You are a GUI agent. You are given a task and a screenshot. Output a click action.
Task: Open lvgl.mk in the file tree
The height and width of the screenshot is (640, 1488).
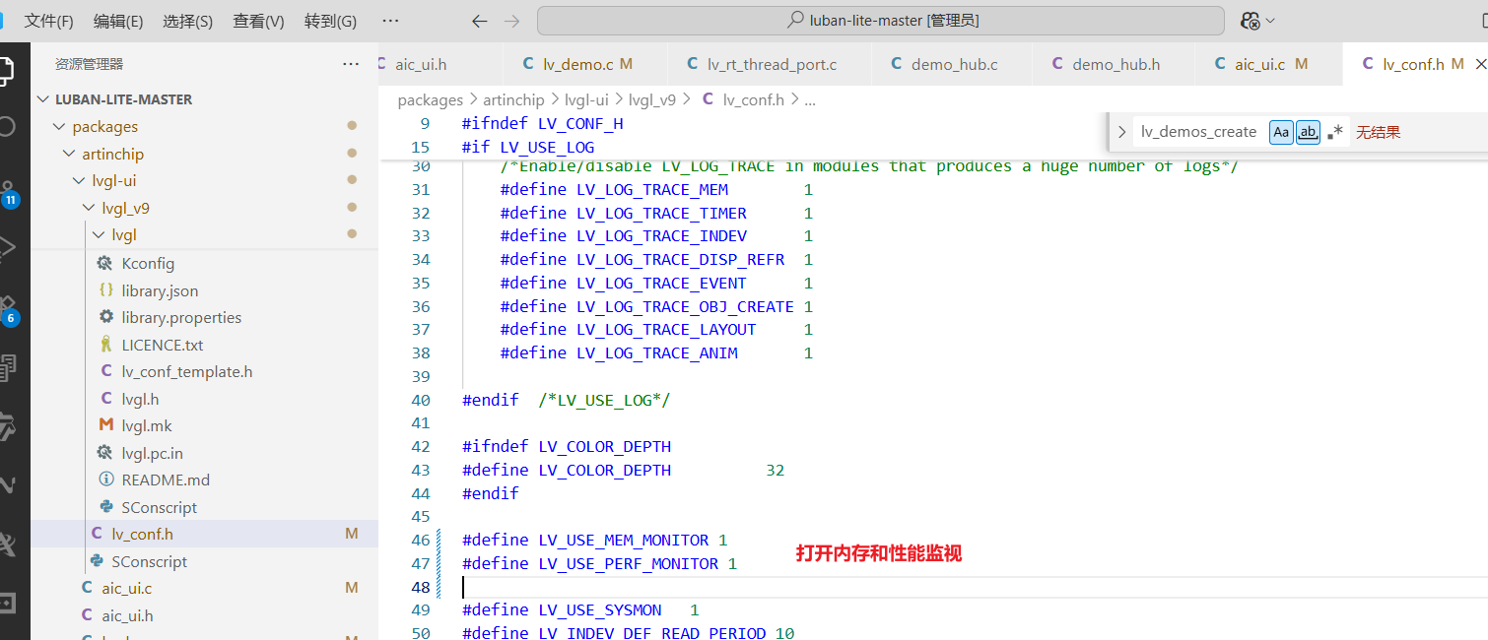click(x=147, y=425)
